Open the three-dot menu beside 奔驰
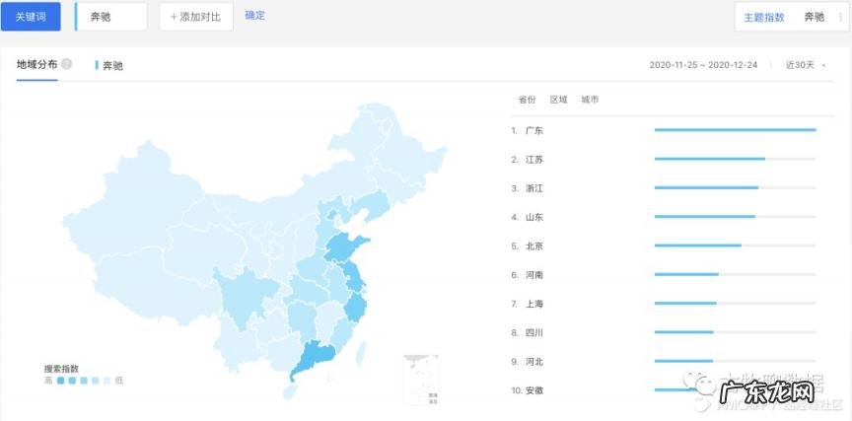The image size is (852, 421). click(840, 18)
